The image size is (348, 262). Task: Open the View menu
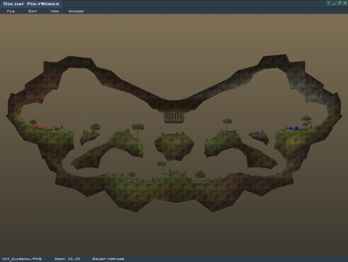click(54, 11)
